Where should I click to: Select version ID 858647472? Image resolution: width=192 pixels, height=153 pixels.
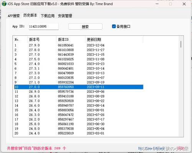click(66, 115)
